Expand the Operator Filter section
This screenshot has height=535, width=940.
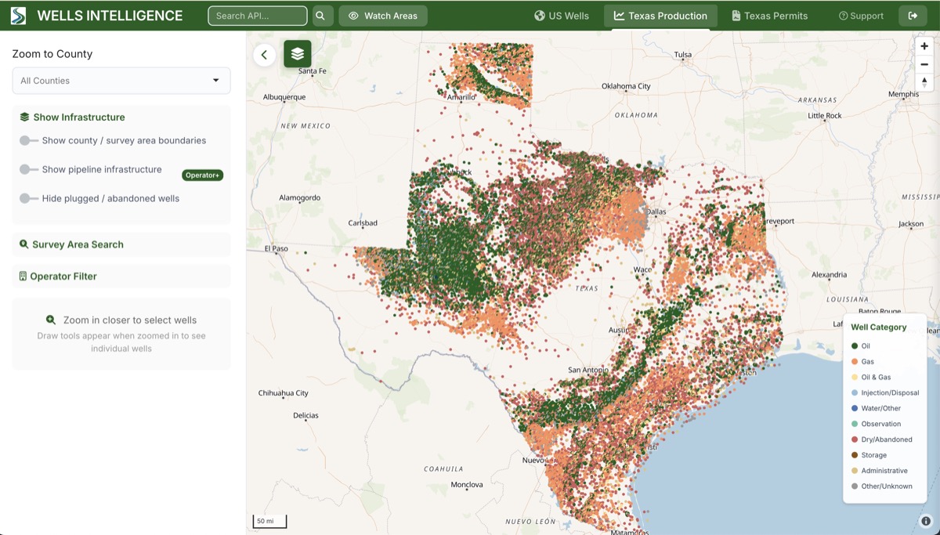(121, 276)
